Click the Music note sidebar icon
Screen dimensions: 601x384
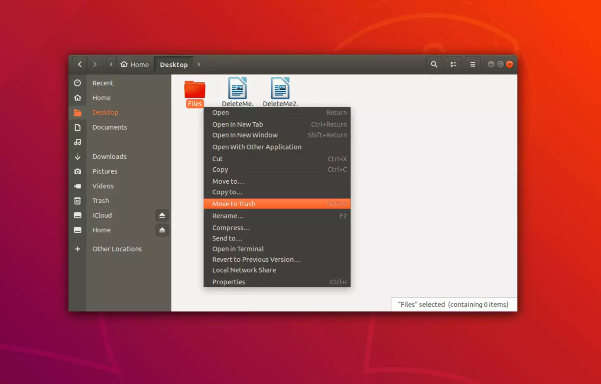78,142
